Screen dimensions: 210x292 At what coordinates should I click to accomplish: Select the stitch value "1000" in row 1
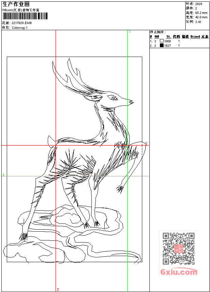(167, 41)
